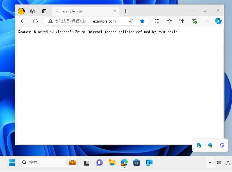The height and width of the screenshot is (172, 232).
Task: Collapse the hidden icons tray chevron
Action: 210,162
